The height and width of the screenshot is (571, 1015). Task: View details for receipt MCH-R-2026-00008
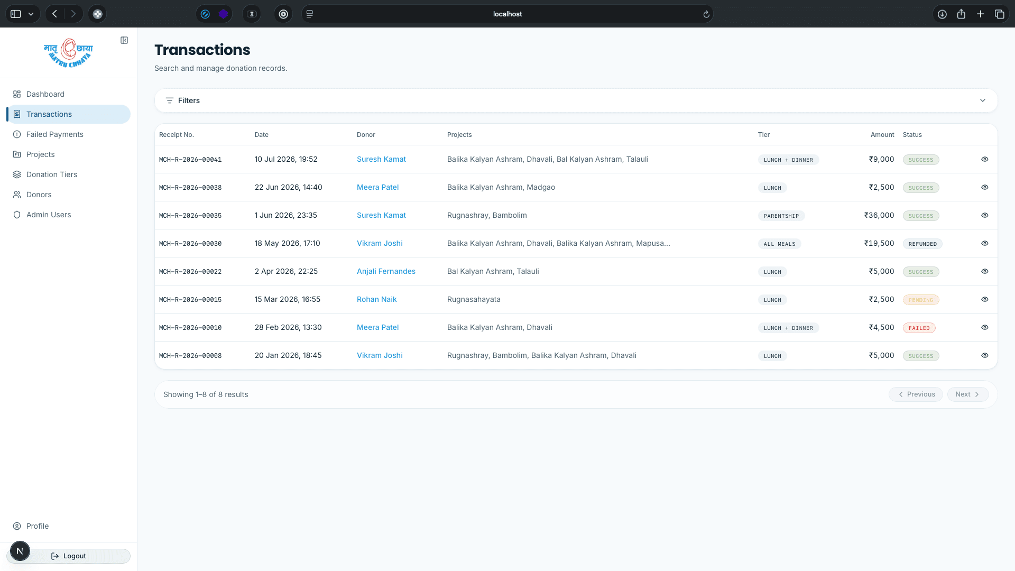click(985, 355)
